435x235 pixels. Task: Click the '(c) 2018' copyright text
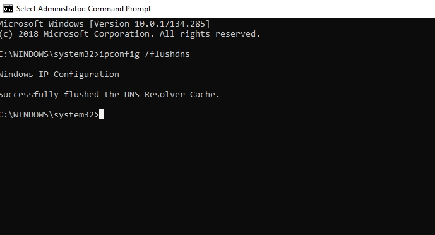(19, 34)
